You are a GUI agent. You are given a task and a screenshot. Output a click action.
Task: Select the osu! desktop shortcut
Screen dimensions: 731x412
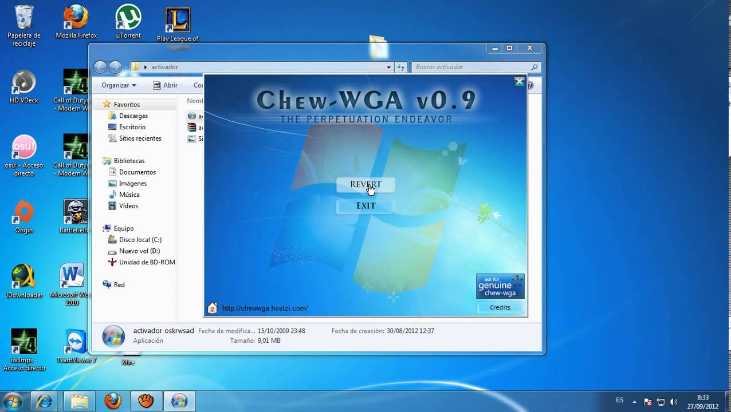[24, 156]
